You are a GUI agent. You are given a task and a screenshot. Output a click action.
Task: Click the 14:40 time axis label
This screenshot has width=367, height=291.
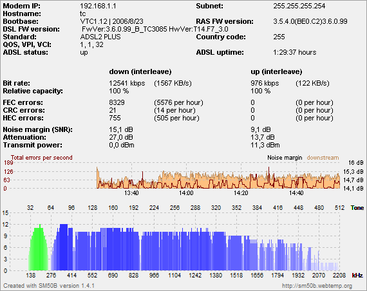296,193
